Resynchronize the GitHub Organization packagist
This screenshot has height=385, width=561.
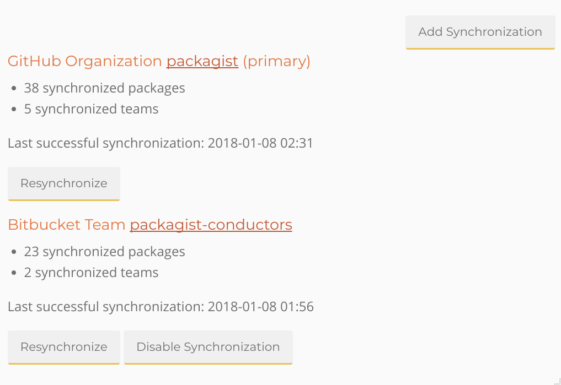coord(63,183)
